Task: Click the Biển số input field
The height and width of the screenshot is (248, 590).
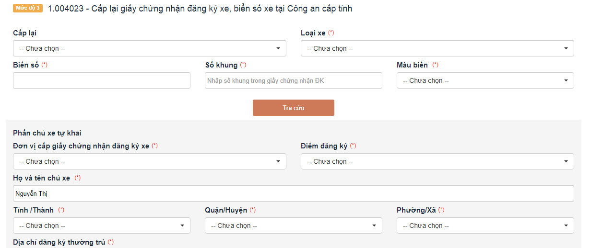Action: click(101, 80)
